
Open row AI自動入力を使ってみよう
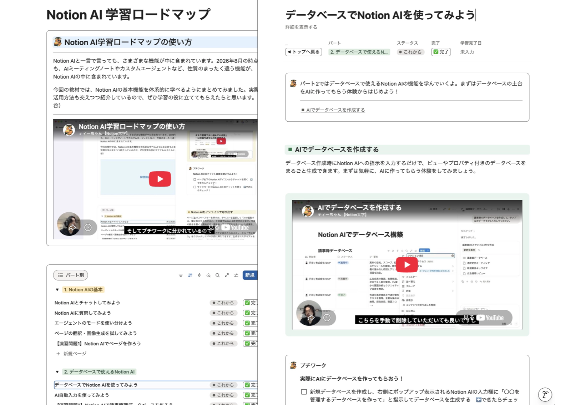[x=82, y=395]
